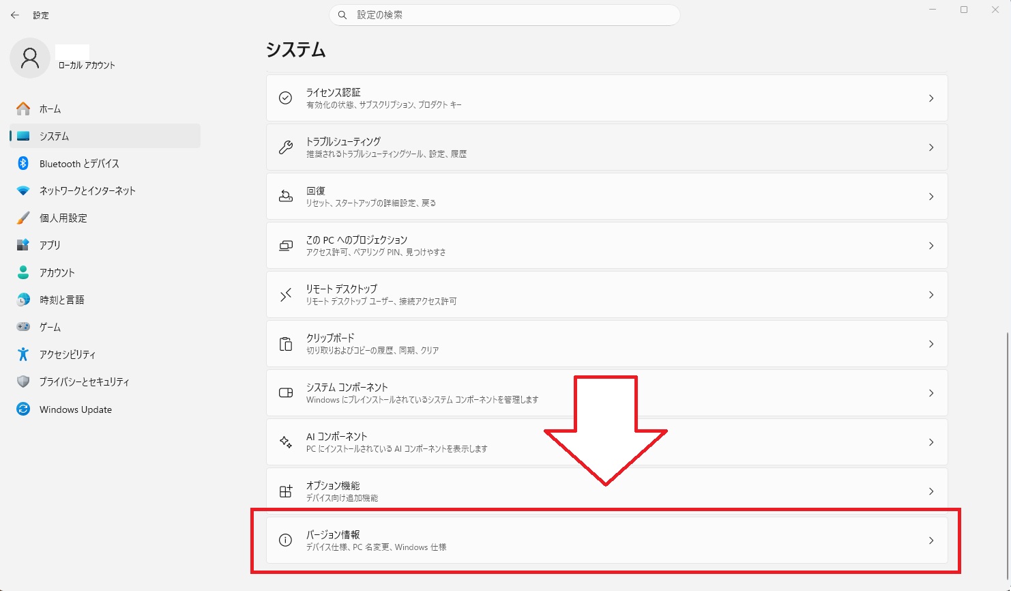The width and height of the screenshot is (1011, 591).
Task: Expand ライセンス認証 using its chevron
Action: tap(931, 98)
